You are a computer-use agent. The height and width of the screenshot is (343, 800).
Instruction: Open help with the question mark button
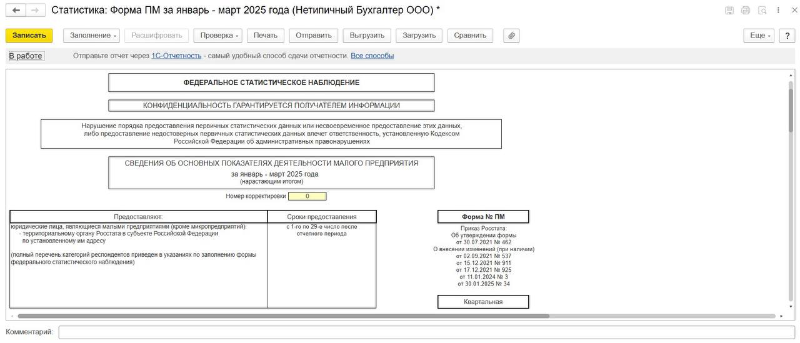click(x=787, y=36)
